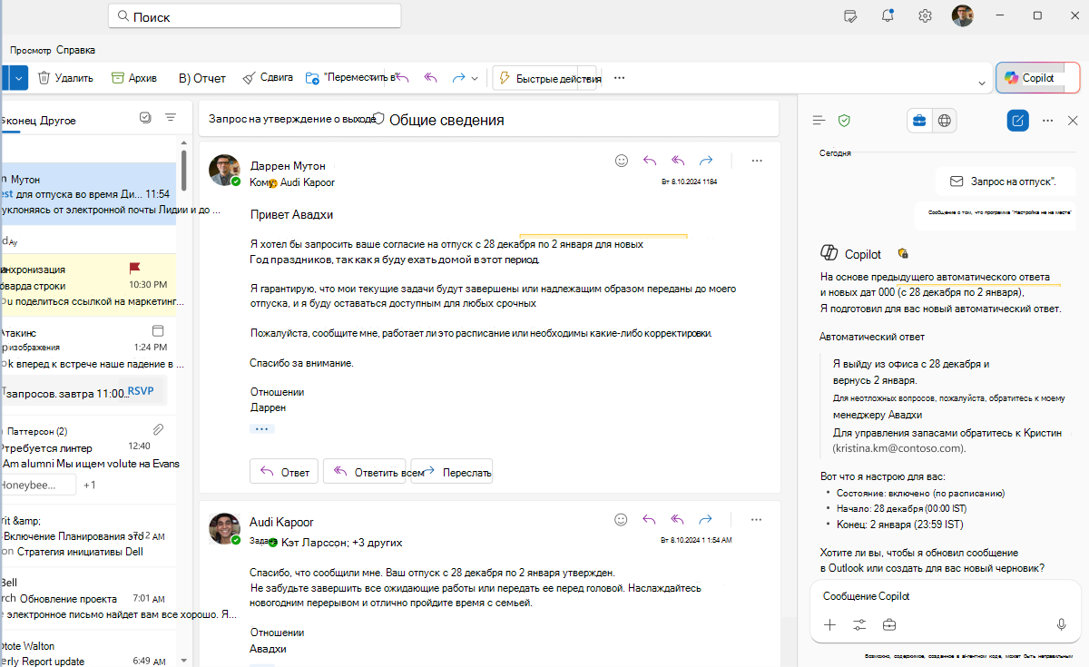The width and height of the screenshot is (1089, 667).
Task: Open Audi Kapoor's avatar contact card
Action: 224,529
